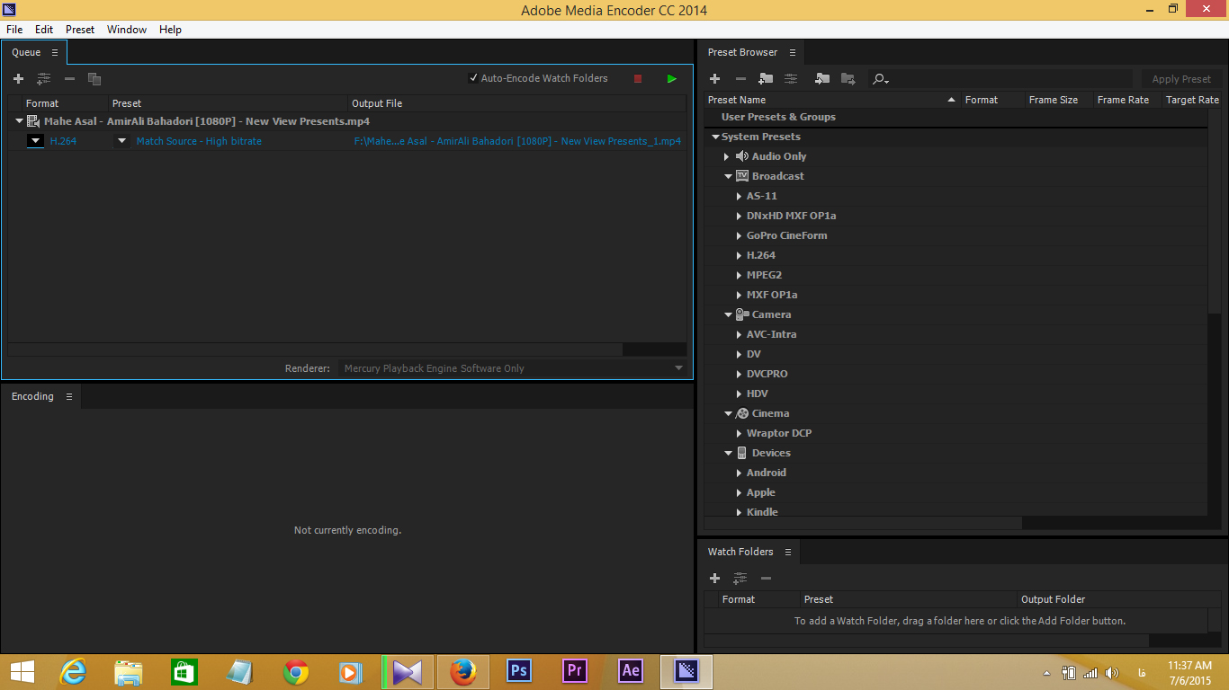The height and width of the screenshot is (690, 1229).
Task: Create new preset in Preset Browser
Action: 715,79
